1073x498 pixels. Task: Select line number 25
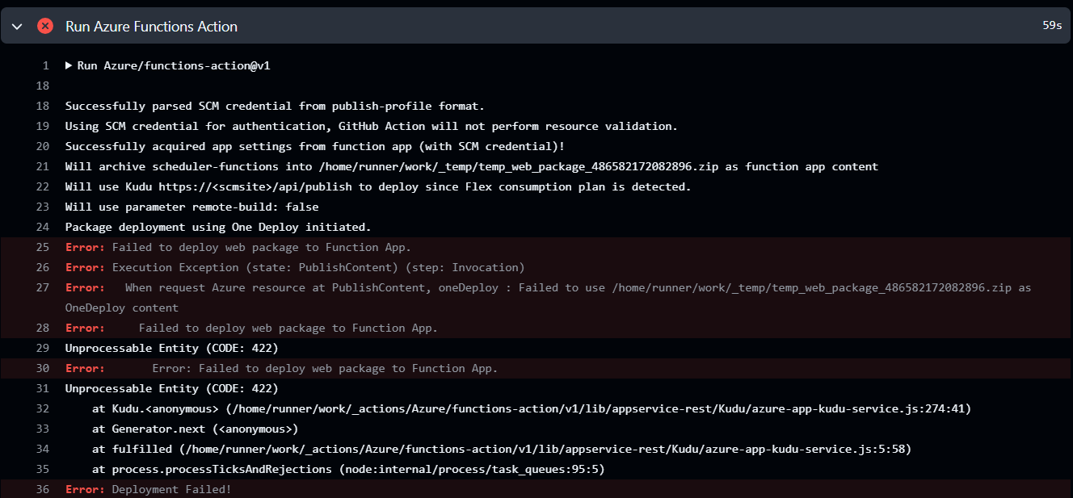tap(42, 247)
